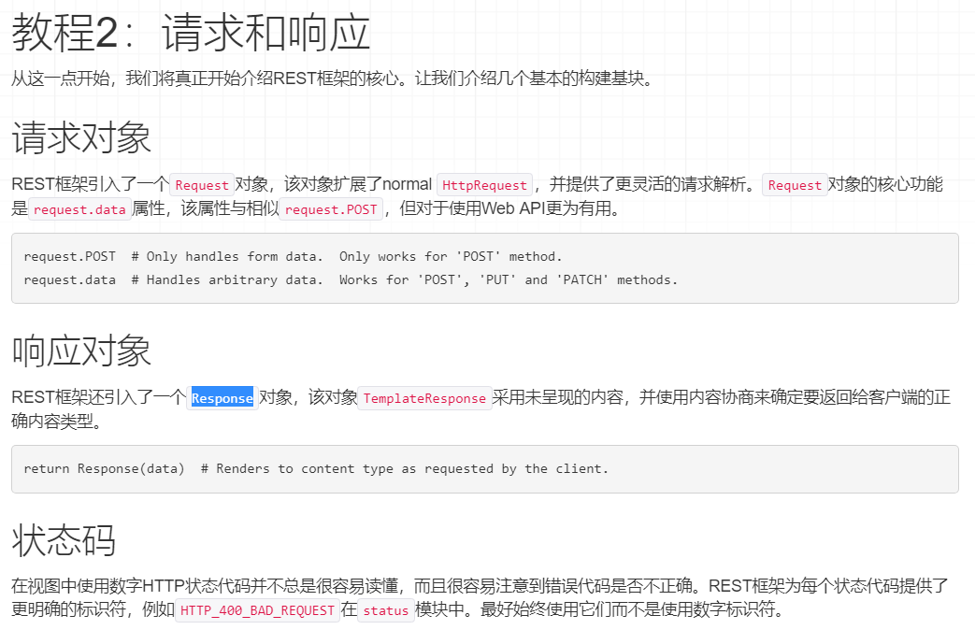This screenshot has width=975, height=644.
Task: Click the intro sentence starting 从这一点开始
Action: (x=334, y=79)
